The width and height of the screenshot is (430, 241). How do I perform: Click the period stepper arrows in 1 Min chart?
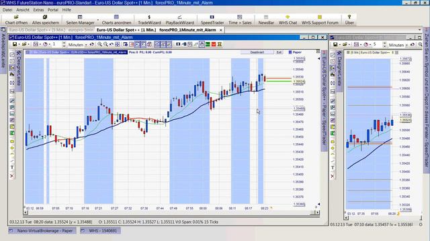coord(64,44)
